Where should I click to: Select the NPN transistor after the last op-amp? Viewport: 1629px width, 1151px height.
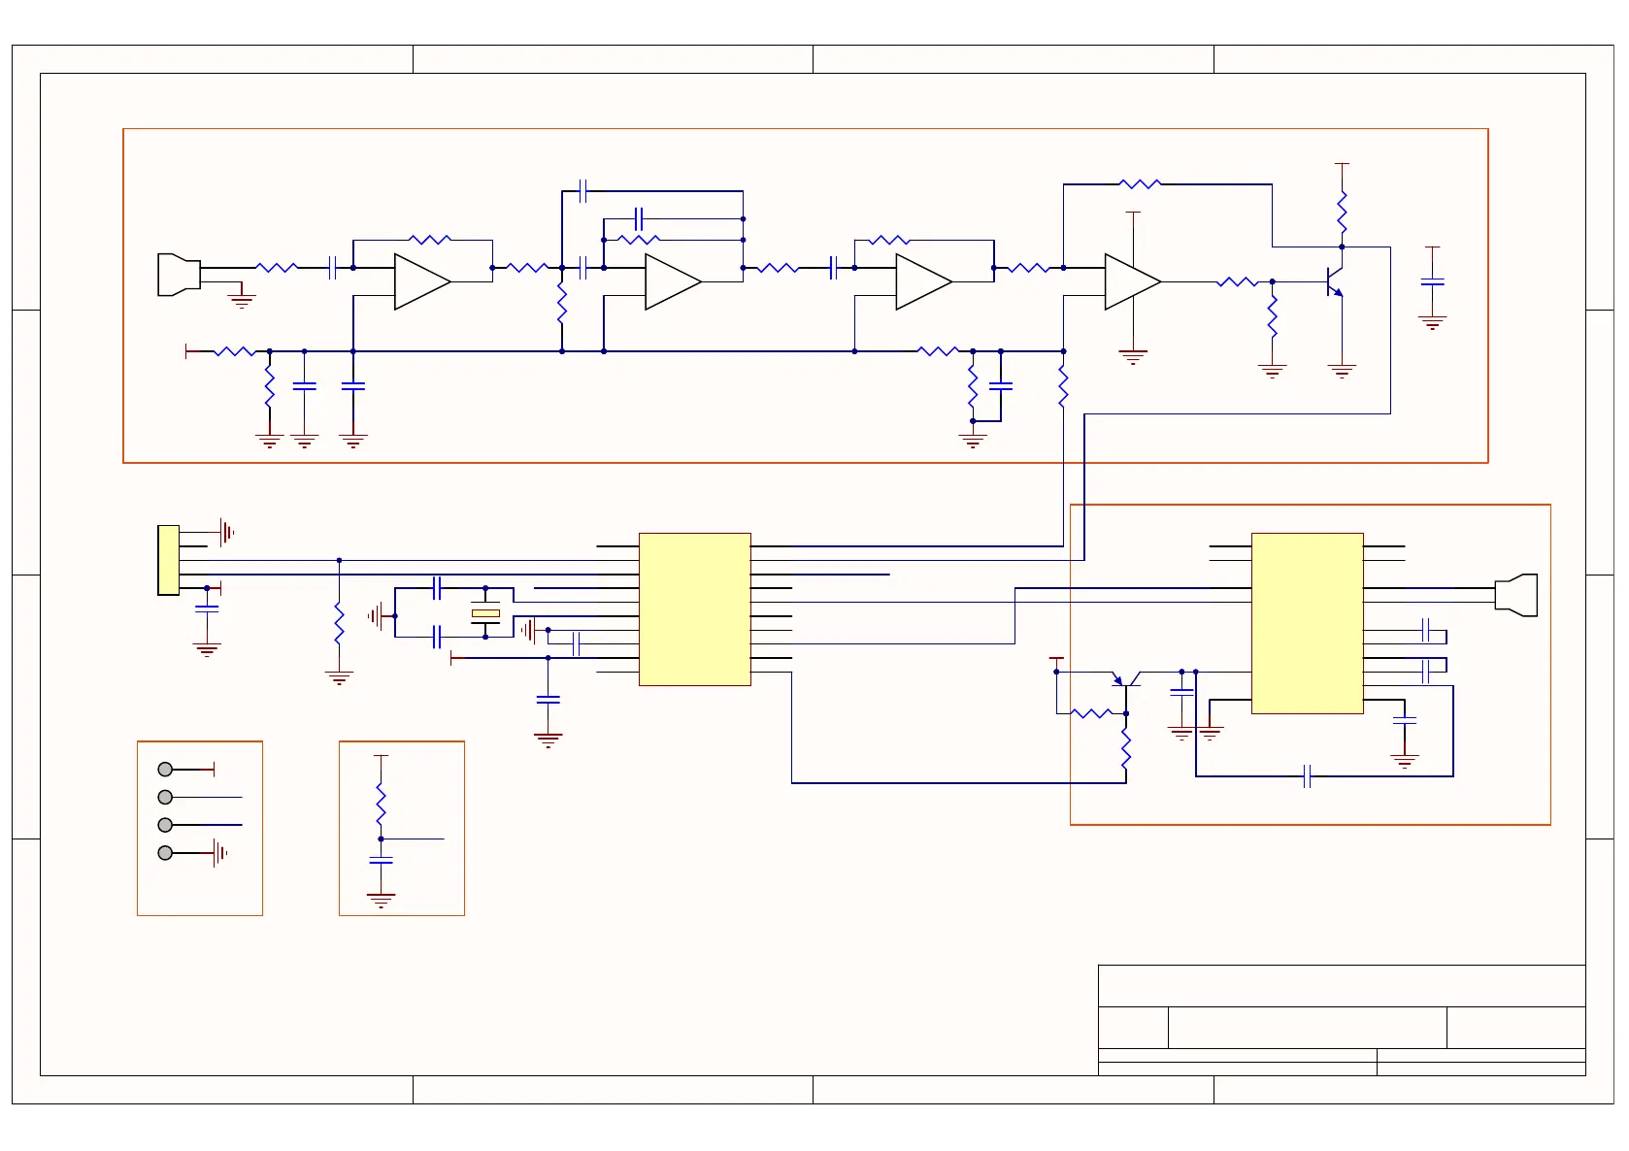(x=1336, y=281)
